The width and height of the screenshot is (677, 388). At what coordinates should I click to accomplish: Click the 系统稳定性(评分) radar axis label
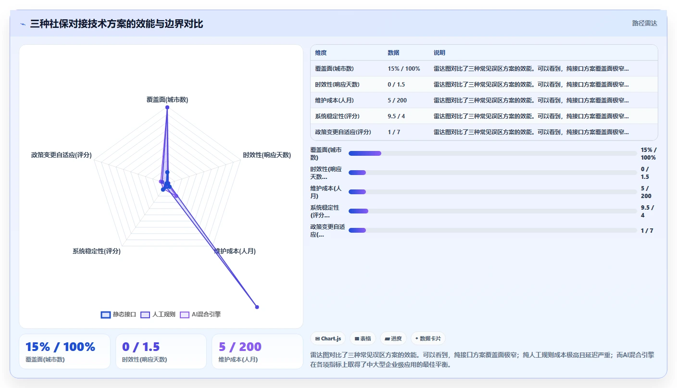click(x=97, y=251)
